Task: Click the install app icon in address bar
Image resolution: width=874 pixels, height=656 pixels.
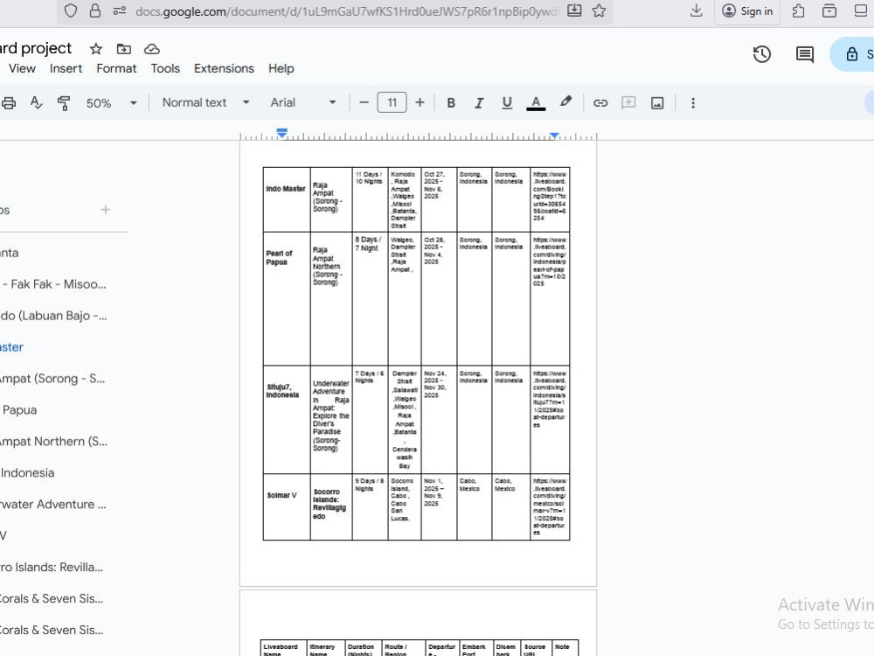Action: pyautogui.click(x=574, y=10)
